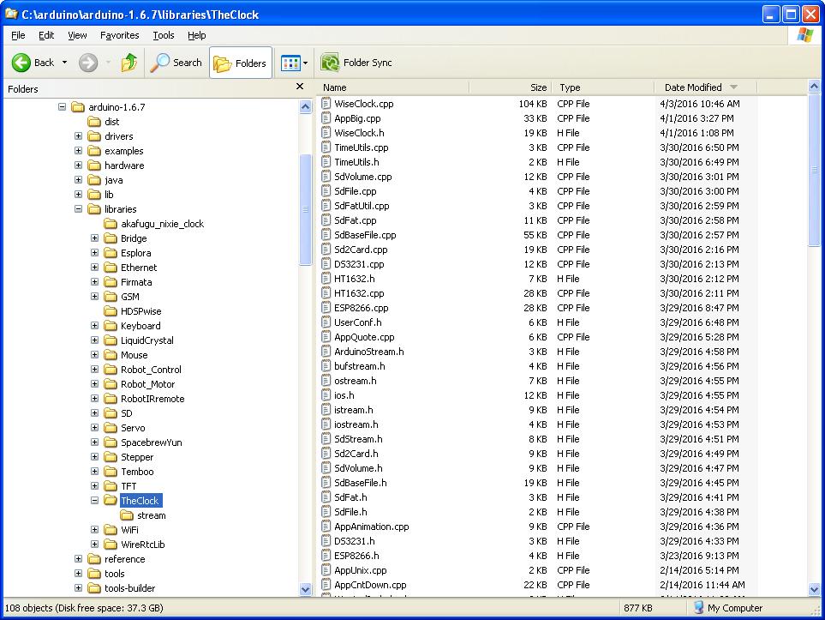Sort by the Name column header
The height and width of the screenshot is (620, 825).
point(392,87)
